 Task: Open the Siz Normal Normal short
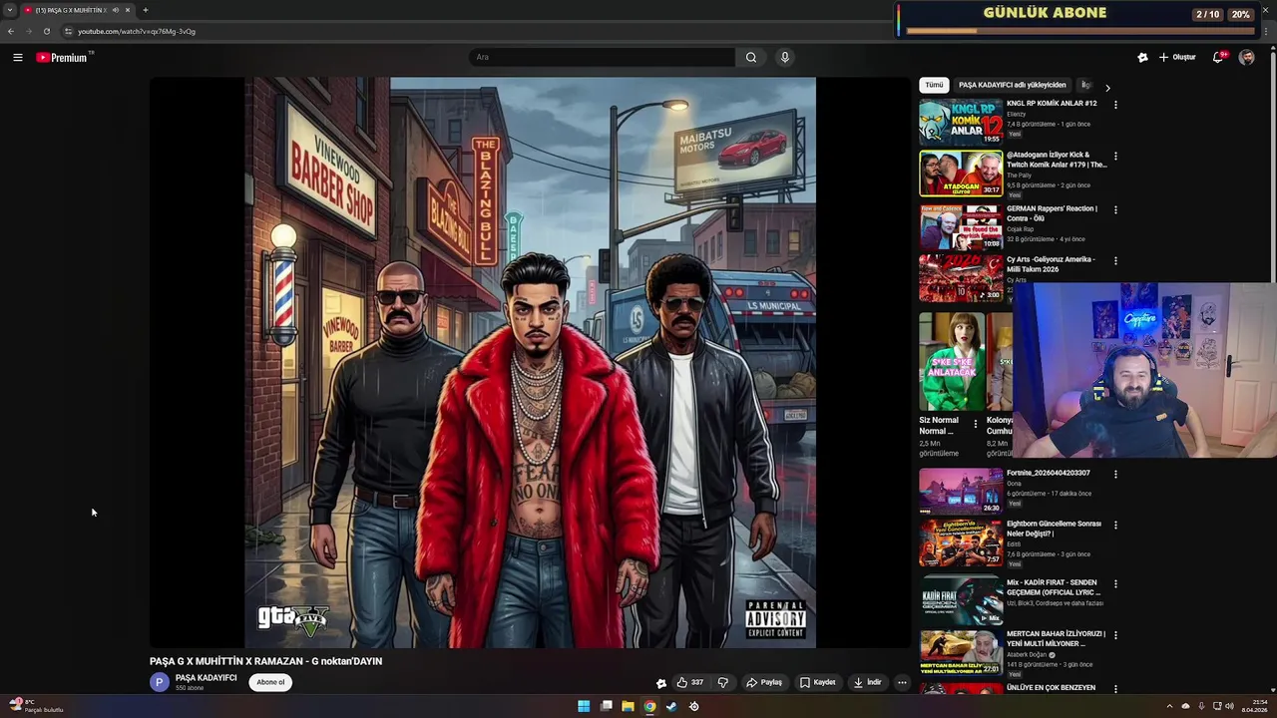pos(952,361)
